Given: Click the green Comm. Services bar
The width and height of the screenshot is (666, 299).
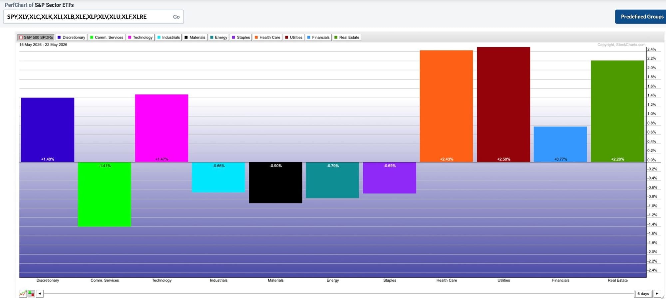Looking at the screenshot, I should tap(105, 194).
